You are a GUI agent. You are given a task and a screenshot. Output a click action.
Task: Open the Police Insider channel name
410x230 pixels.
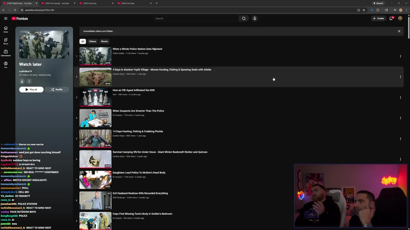point(119,53)
